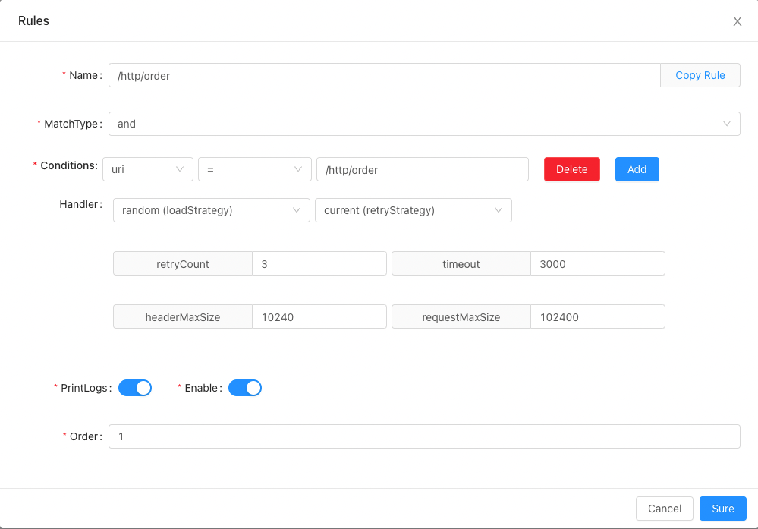The height and width of the screenshot is (529, 758).
Task: Open the '=' operator dropdown
Action: pyautogui.click(x=254, y=169)
